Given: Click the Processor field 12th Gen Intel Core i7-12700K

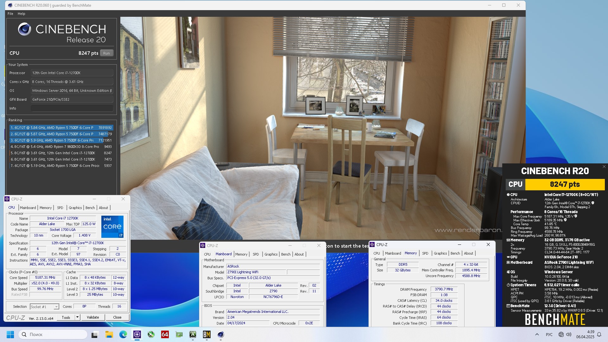Looking at the screenshot, I should click(72, 73).
